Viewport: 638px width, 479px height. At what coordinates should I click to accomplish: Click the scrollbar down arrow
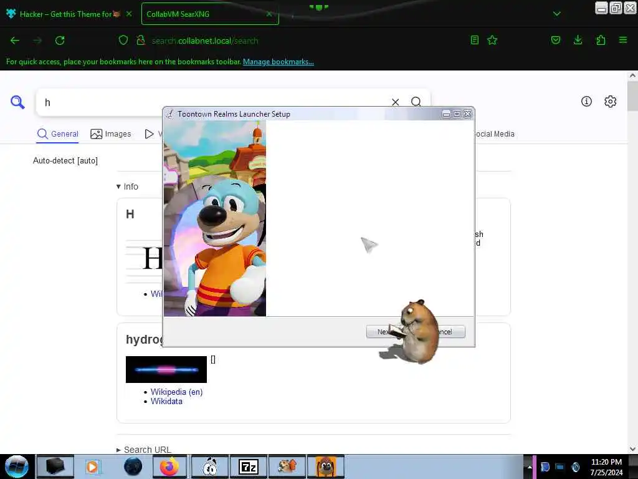point(632,449)
